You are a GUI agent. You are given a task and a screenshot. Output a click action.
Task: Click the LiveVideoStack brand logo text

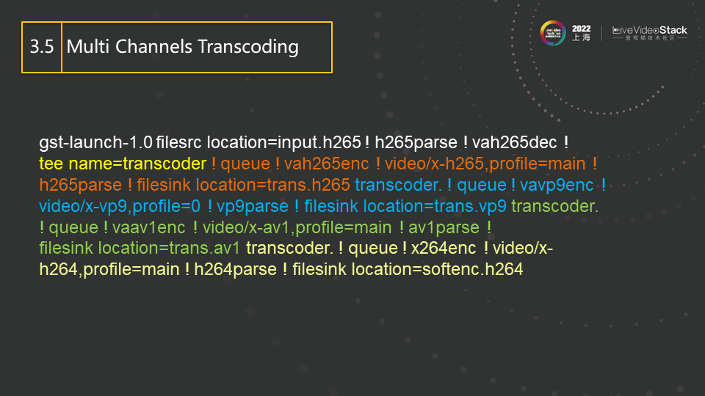tap(650, 31)
